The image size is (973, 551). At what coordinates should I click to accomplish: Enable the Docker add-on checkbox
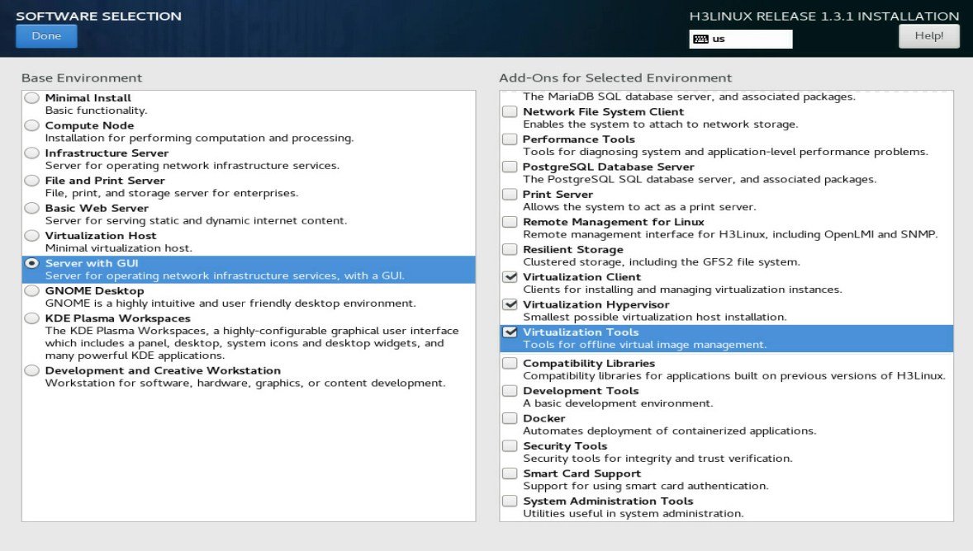coord(510,418)
